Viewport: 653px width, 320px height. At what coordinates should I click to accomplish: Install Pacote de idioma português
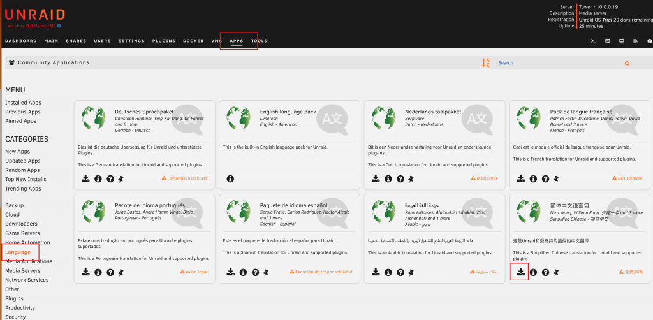[x=85, y=272]
